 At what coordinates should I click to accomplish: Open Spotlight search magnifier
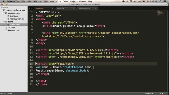click(x=161, y=1)
